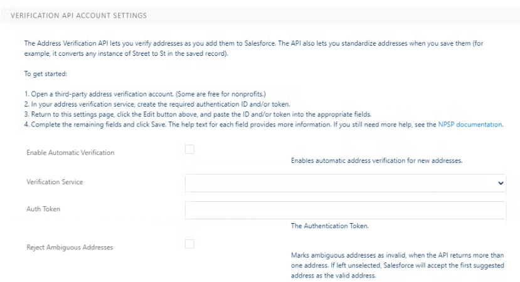Click the Reject Ambiguous Addresses label
Viewport: 520px width, 282px height.
coord(70,248)
